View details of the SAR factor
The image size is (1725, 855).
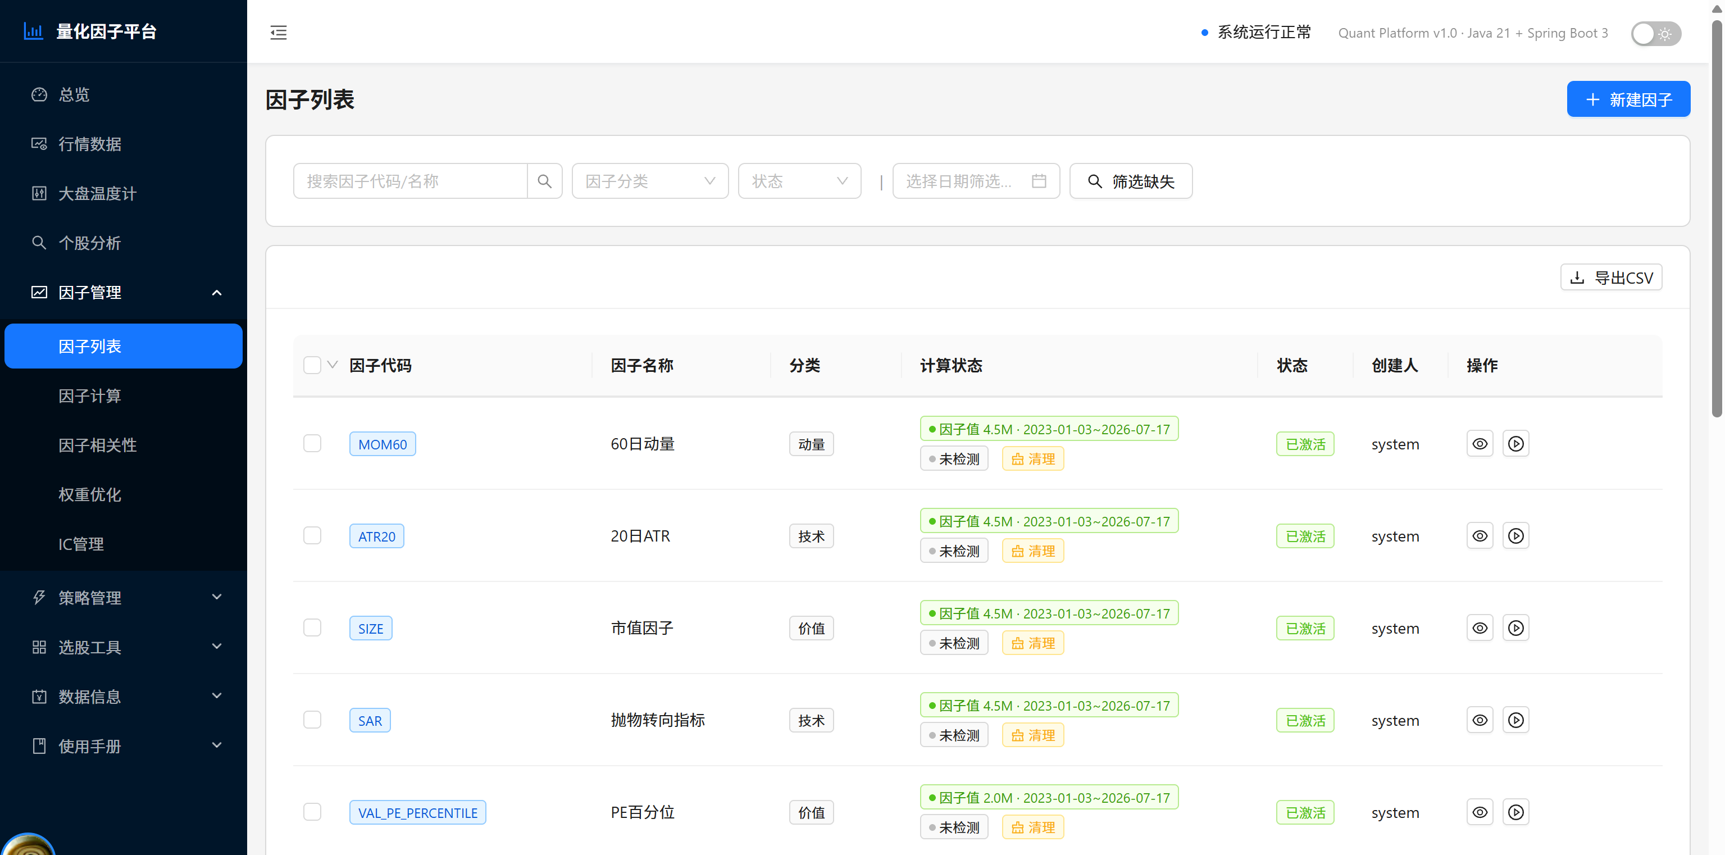(1480, 720)
